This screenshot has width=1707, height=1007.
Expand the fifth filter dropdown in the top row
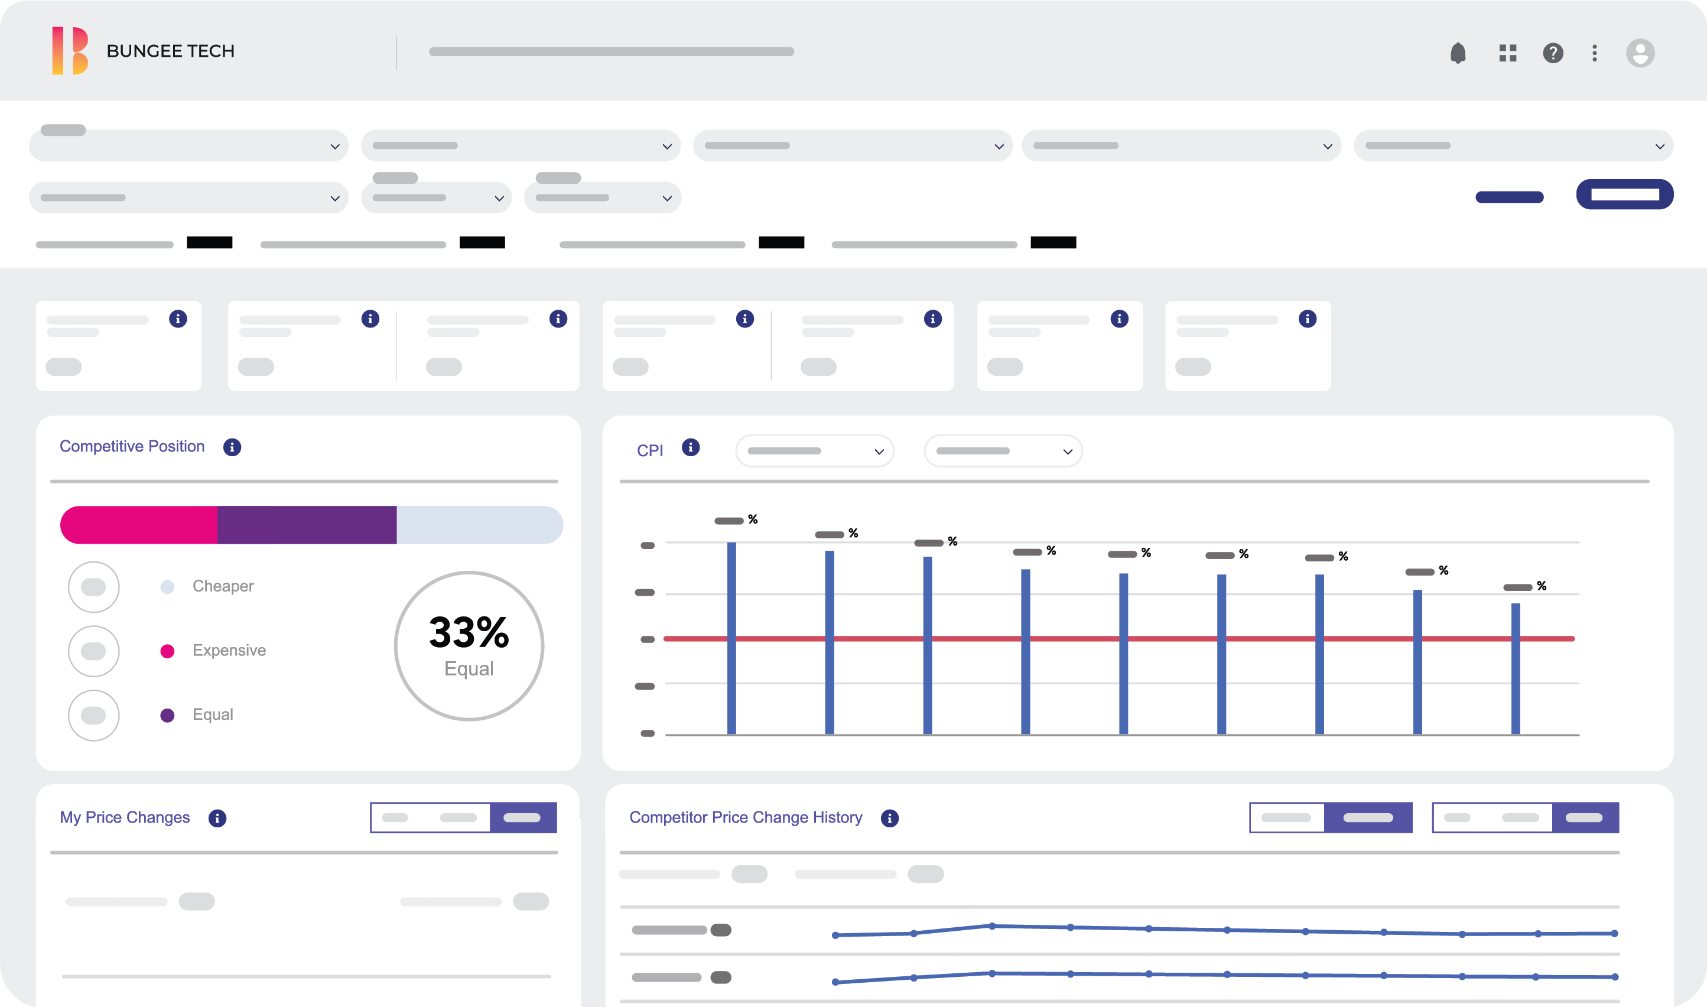(1514, 146)
